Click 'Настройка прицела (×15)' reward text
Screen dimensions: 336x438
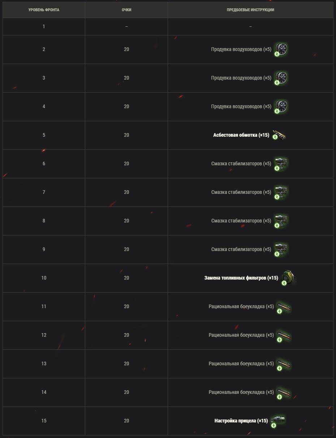[241, 421]
